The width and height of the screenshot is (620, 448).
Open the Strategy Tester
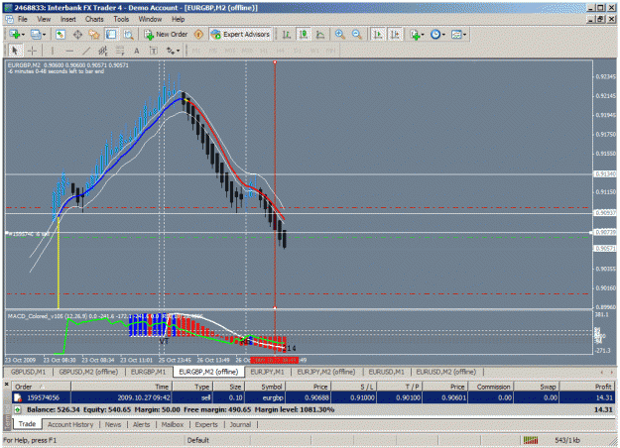click(x=128, y=35)
